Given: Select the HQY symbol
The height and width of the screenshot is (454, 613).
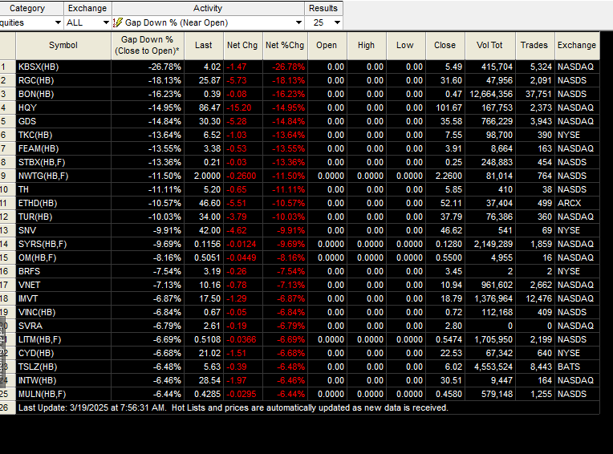Looking at the screenshot, I should tap(28, 107).
